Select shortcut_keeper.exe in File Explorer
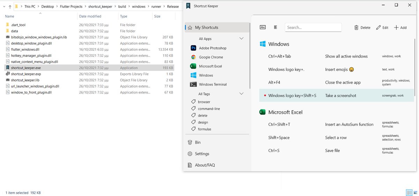The image size is (419, 196). (26, 68)
